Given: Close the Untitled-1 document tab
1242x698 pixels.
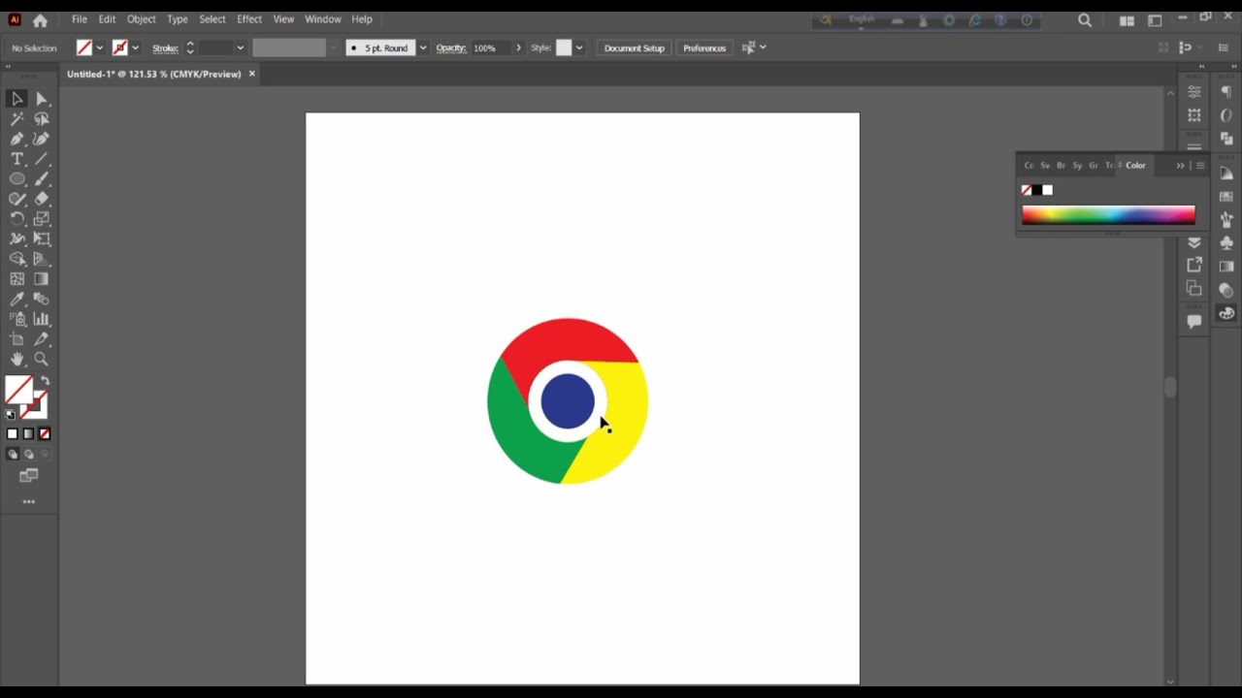Looking at the screenshot, I should point(252,74).
